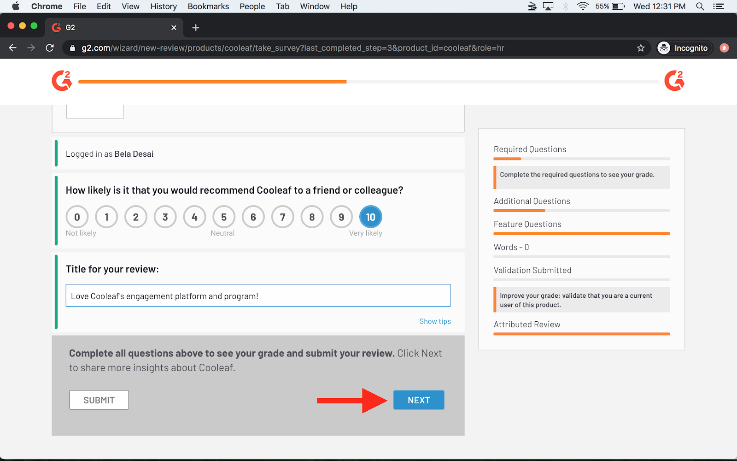Select rating 1 for recommendation
Viewport: 737px width, 461px height.
point(106,217)
